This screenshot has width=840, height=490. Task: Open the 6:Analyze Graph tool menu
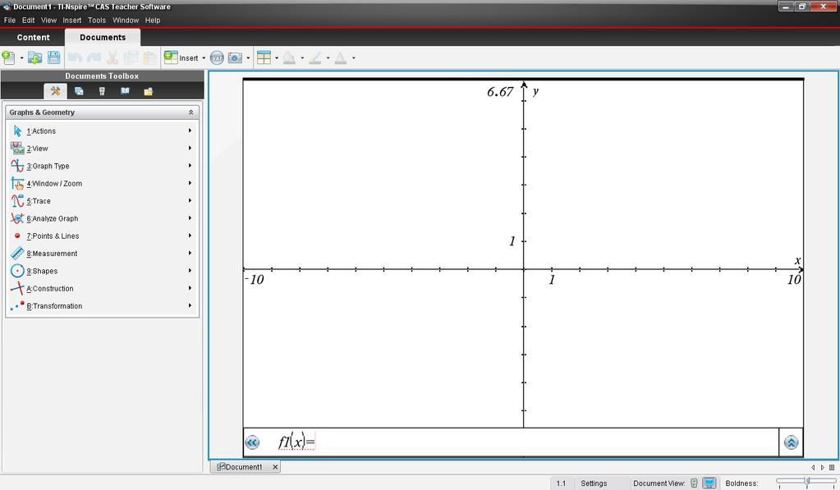(102, 218)
